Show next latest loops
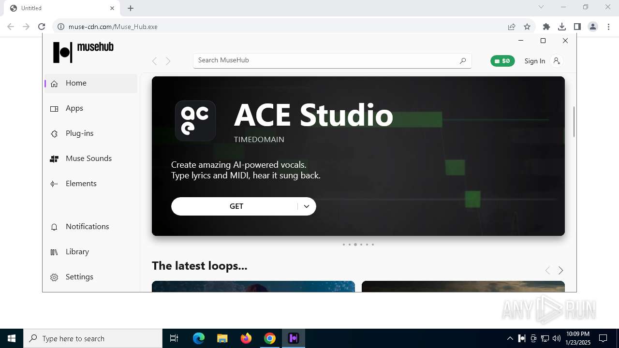 click(560, 271)
